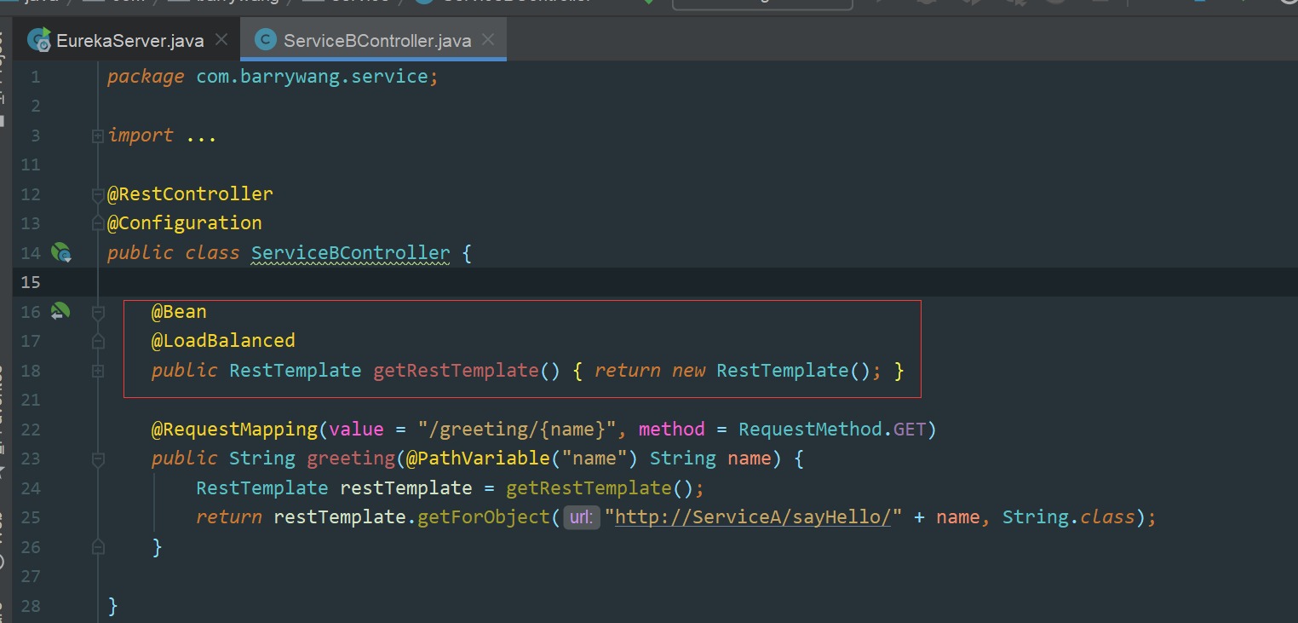The height and width of the screenshot is (623, 1298).
Task: Click the package name com.barrywang.service
Action: (312, 76)
